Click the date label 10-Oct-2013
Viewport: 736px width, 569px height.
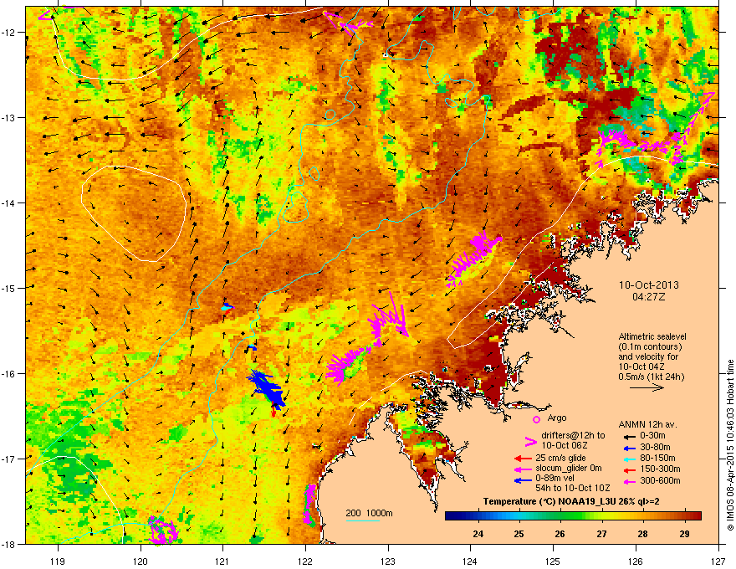pos(649,285)
